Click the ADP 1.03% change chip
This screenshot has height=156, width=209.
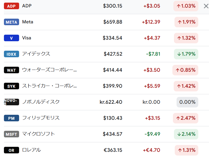[x=186, y=6]
